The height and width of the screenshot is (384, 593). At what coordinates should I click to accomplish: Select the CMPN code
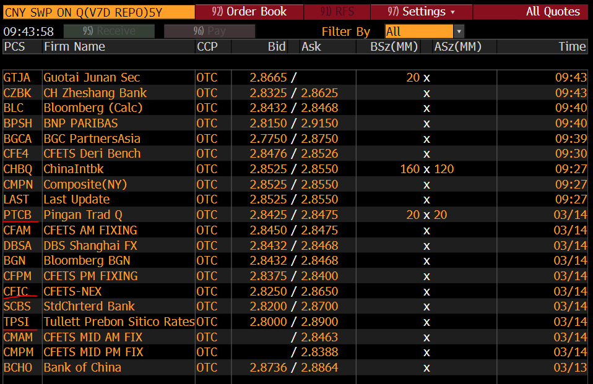click(x=18, y=184)
